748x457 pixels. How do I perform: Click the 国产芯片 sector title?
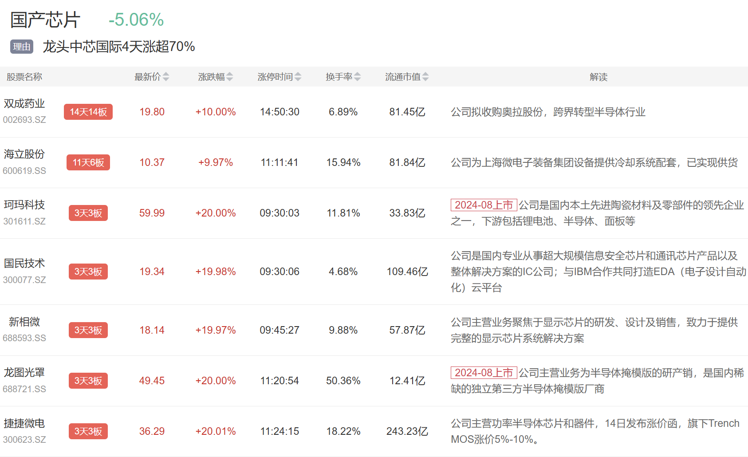click(x=45, y=20)
